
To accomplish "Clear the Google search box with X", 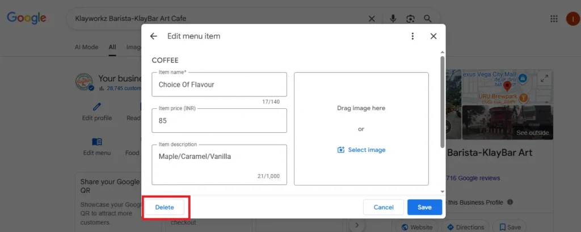I will click(x=372, y=19).
